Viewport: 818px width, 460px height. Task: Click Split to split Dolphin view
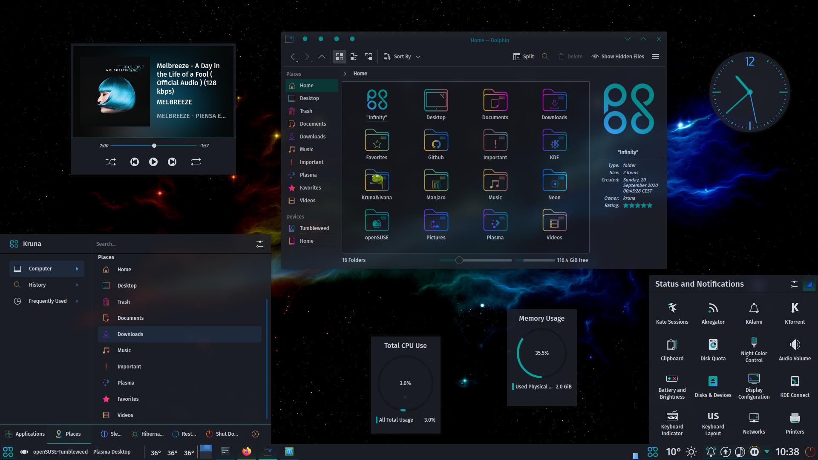tap(523, 56)
